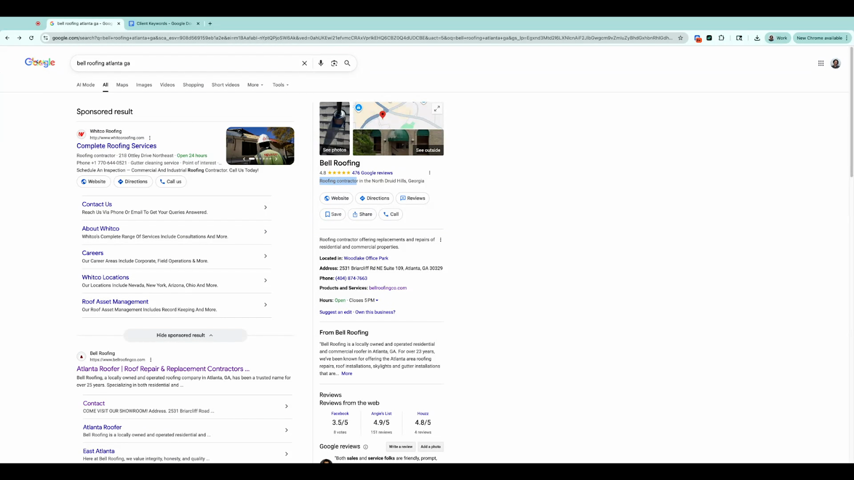Click the info icon next to Google reviews
Screen dimensions: 854x480
point(366,447)
